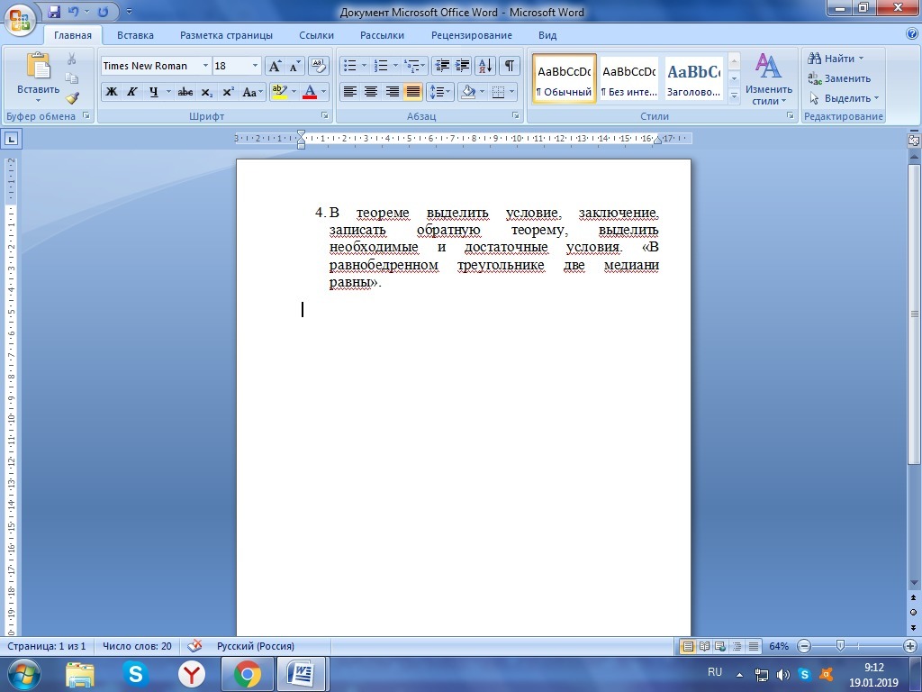Click the Вставить paste button
This screenshot has height=692, width=922.
click(x=38, y=77)
